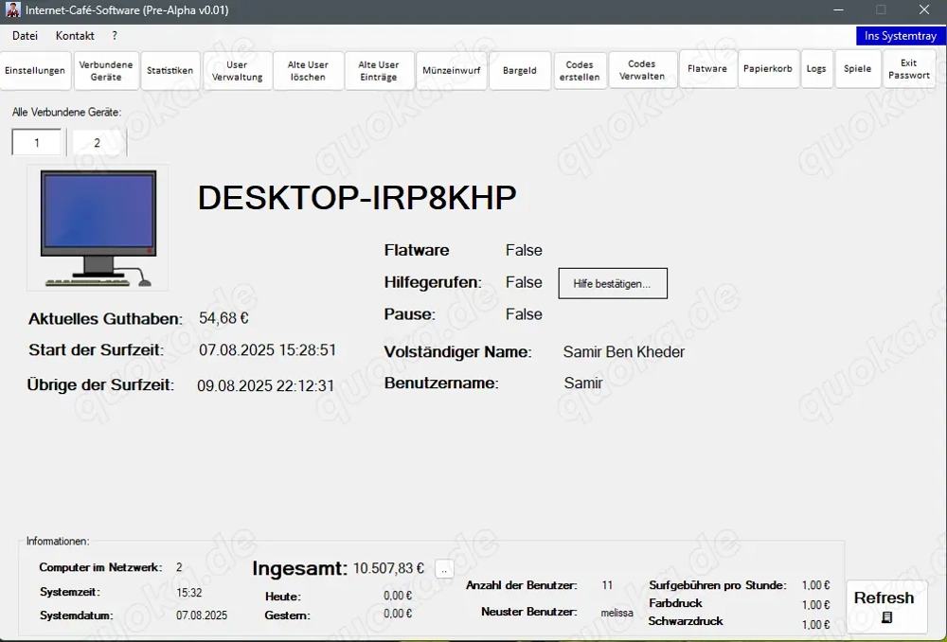
Task: Switch to device tab 2
Action: tap(98, 141)
